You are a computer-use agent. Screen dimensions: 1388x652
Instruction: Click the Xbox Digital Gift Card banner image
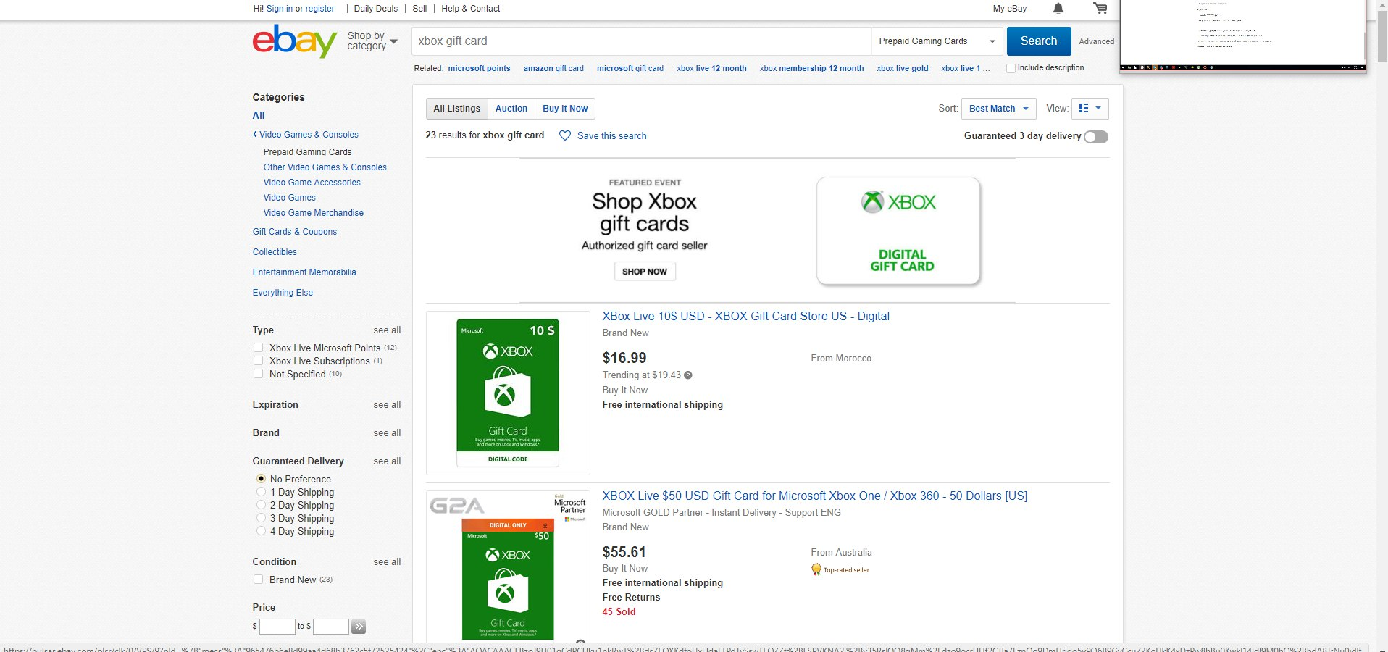pyautogui.click(x=898, y=231)
